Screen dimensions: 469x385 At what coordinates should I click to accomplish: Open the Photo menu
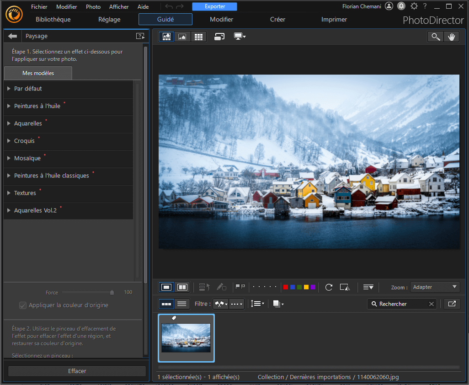93,6
